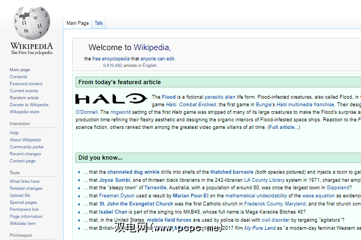Open Halo: Combat Evolved link
Screen dimensions: 361x240
[x=191, y=105]
